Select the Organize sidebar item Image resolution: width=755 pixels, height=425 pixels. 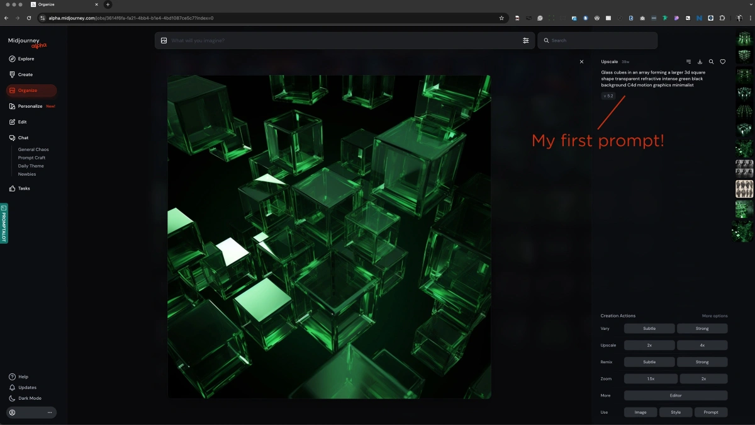pos(31,91)
